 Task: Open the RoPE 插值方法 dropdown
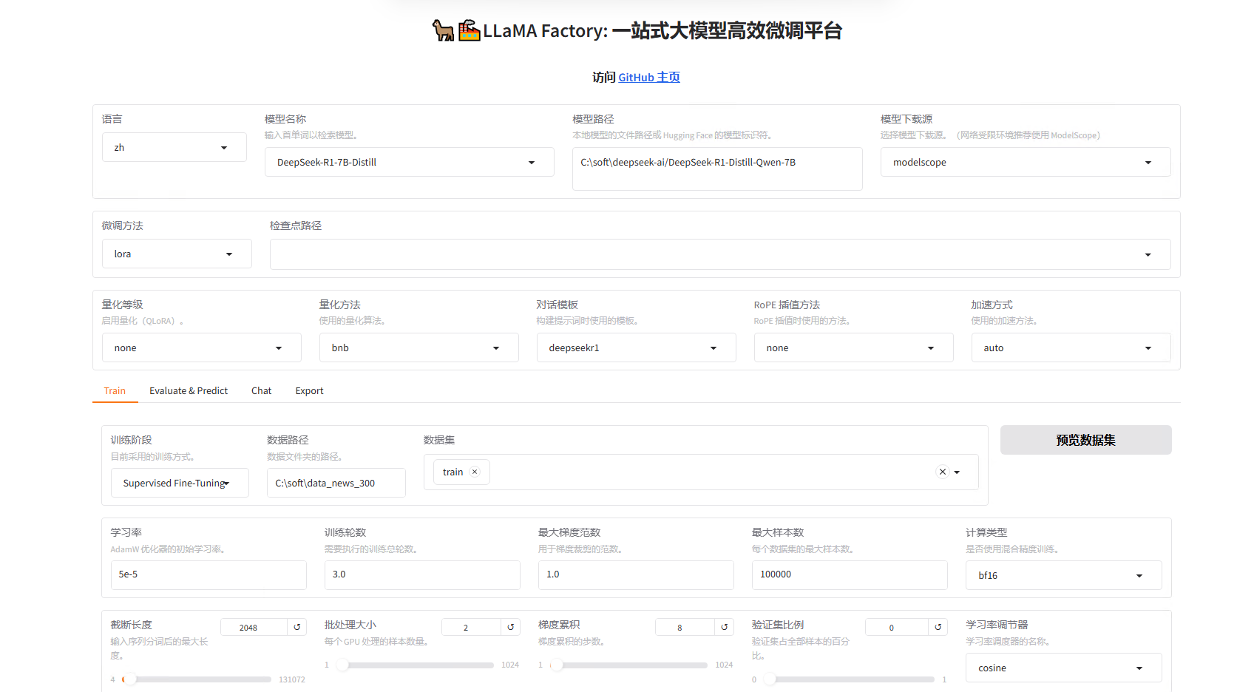pos(854,347)
